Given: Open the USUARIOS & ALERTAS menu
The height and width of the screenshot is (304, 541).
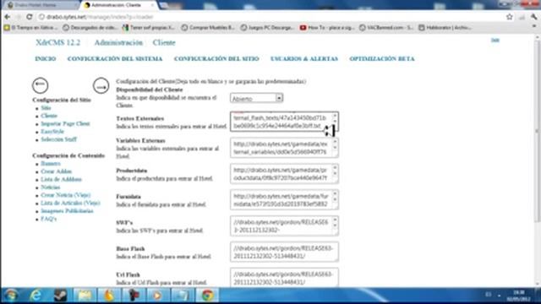Looking at the screenshot, I should pyautogui.click(x=304, y=59).
